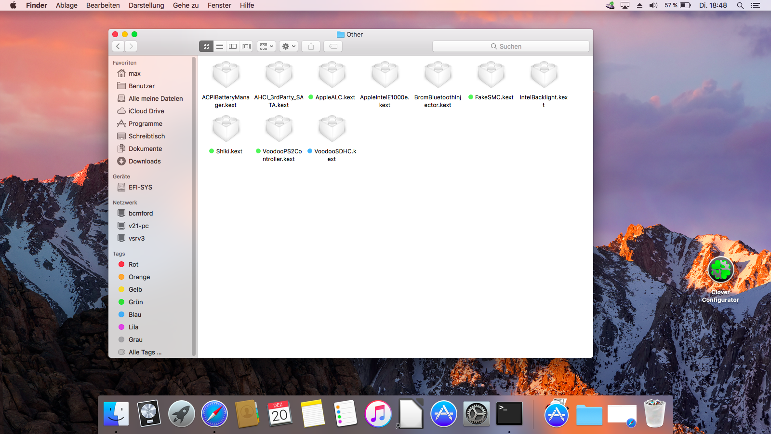Switch Finder to Cover Flow view
The height and width of the screenshot is (434, 771).
[x=246, y=46]
